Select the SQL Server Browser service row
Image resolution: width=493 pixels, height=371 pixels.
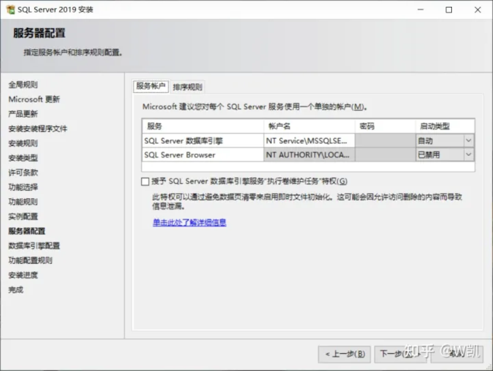[203, 155]
